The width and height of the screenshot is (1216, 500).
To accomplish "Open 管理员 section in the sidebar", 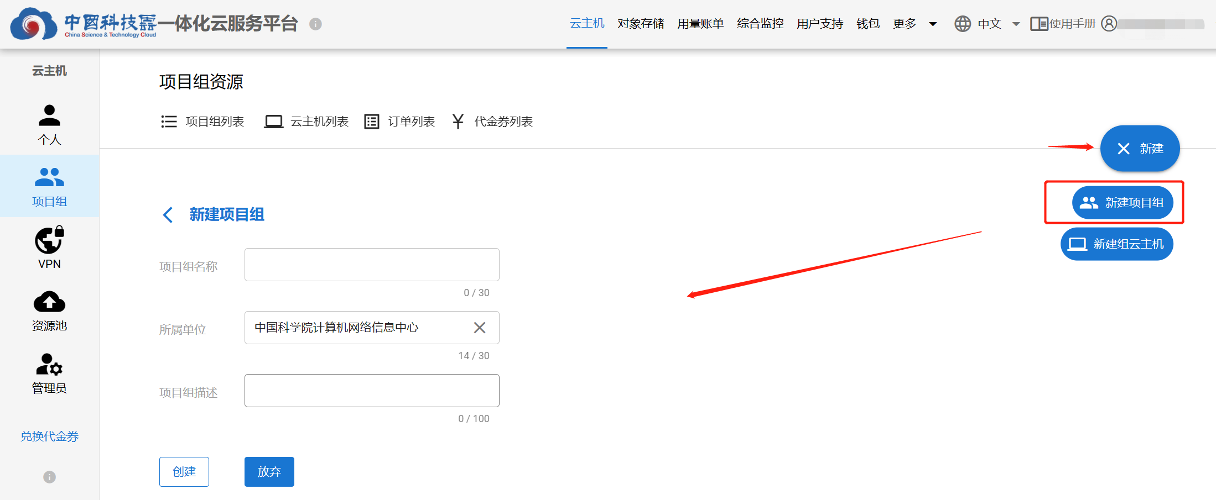I will (x=49, y=373).
